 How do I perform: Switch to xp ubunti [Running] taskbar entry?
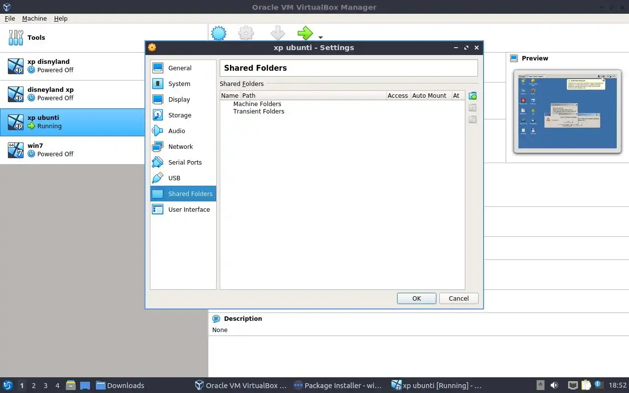tap(436, 385)
